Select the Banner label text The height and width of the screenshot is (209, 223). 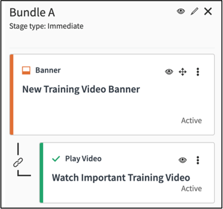(x=48, y=70)
